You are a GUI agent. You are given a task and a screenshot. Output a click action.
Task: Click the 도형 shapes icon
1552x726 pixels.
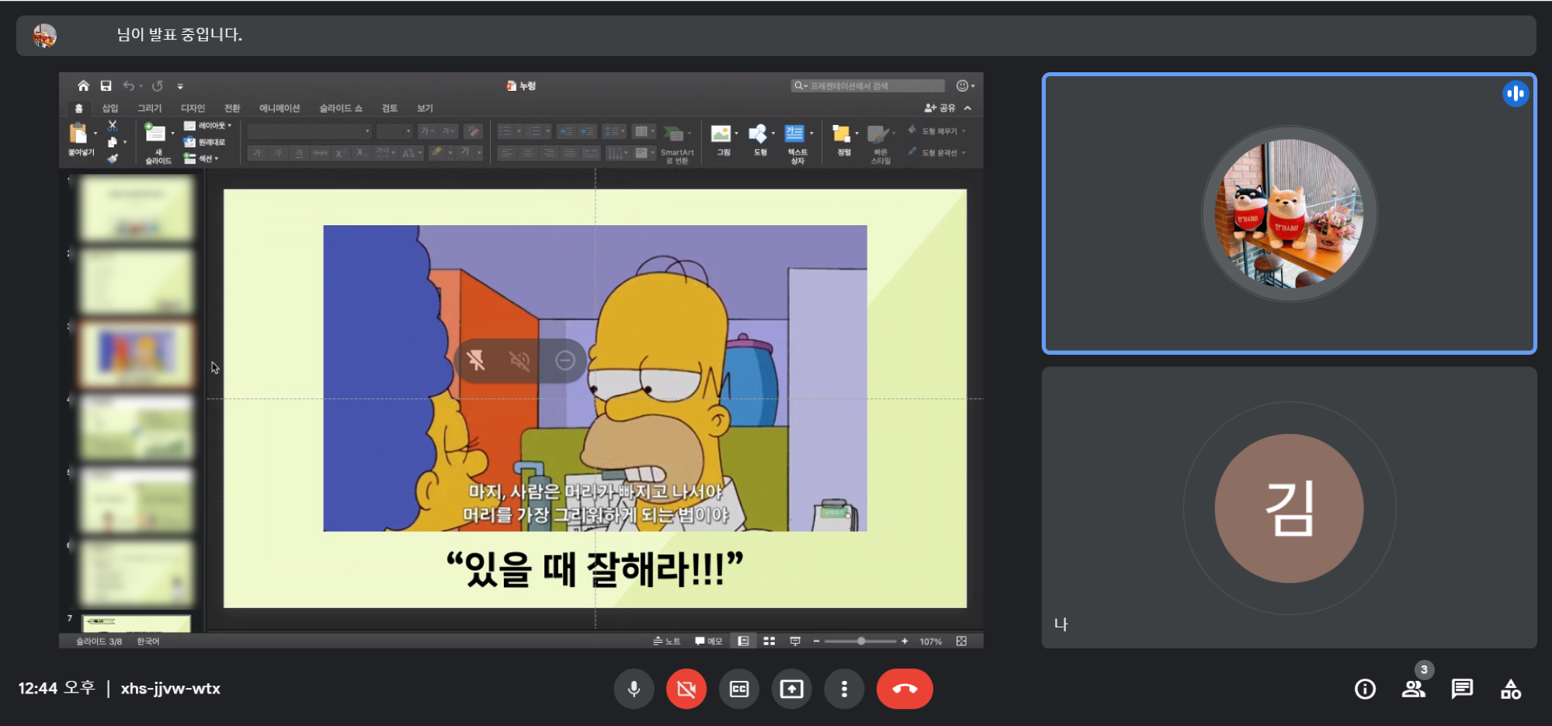point(758,134)
